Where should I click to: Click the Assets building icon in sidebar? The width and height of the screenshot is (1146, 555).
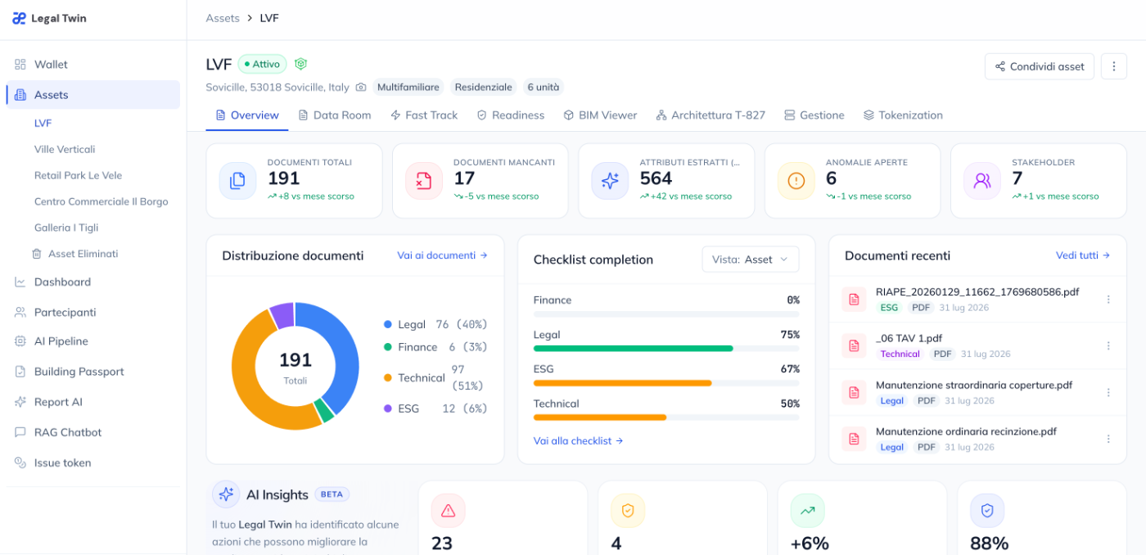tap(20, 95)
